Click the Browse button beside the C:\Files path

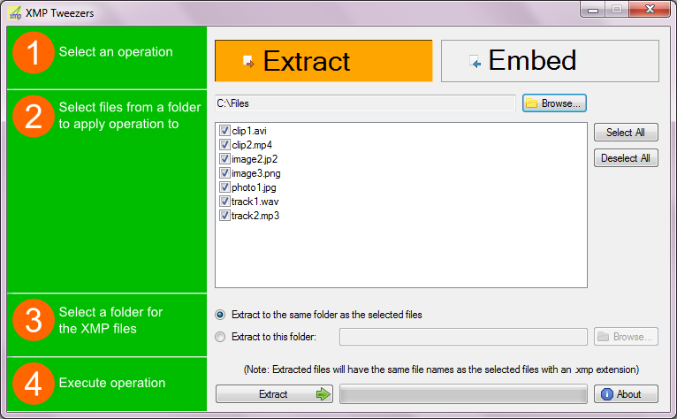554,103
